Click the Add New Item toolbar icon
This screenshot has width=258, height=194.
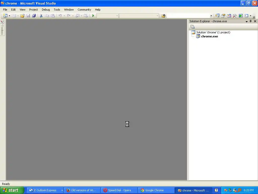click(14, 16)
